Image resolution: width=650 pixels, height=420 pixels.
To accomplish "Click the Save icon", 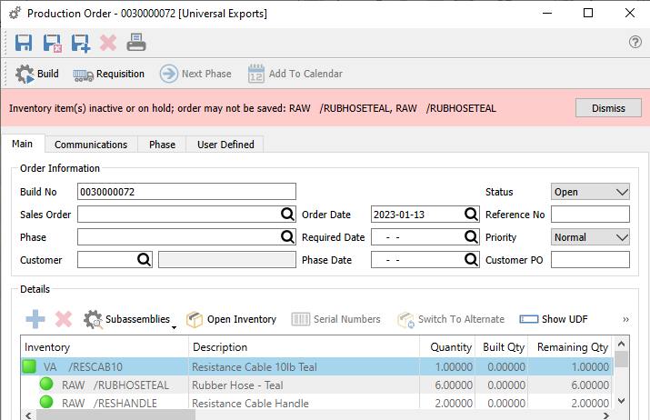I will point(24,43).
